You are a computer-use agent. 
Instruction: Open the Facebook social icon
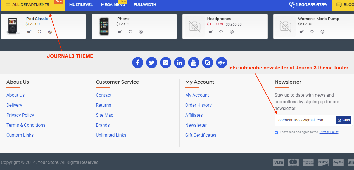pyautogui.click(x=138, y=62)
